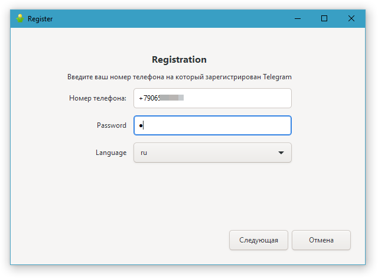Screen dimensions: 378x278
Task: Click the down arrow of the Language selector
Action: coord(281,153)
